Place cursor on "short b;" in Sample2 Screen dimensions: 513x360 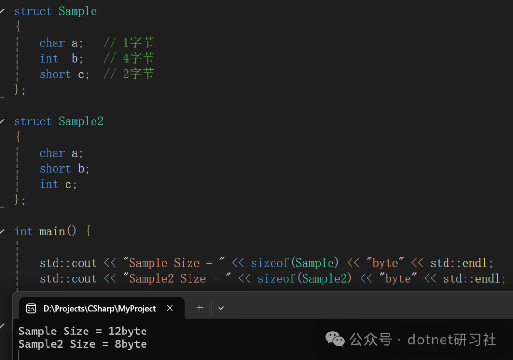point(65,169)
